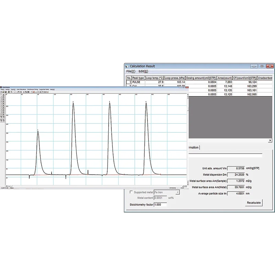Select the Area cell showing 7,893
The width and height of the screenshot is (275, 275).
click(225, 82)
